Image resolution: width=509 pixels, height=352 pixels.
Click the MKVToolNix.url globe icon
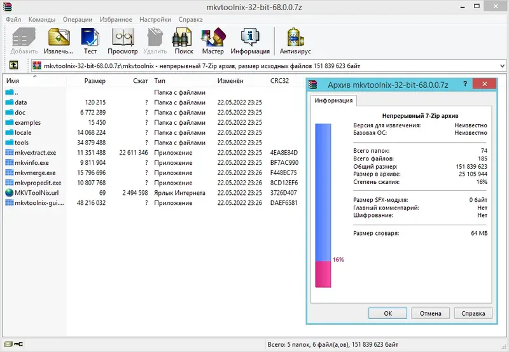pos(10,193)
